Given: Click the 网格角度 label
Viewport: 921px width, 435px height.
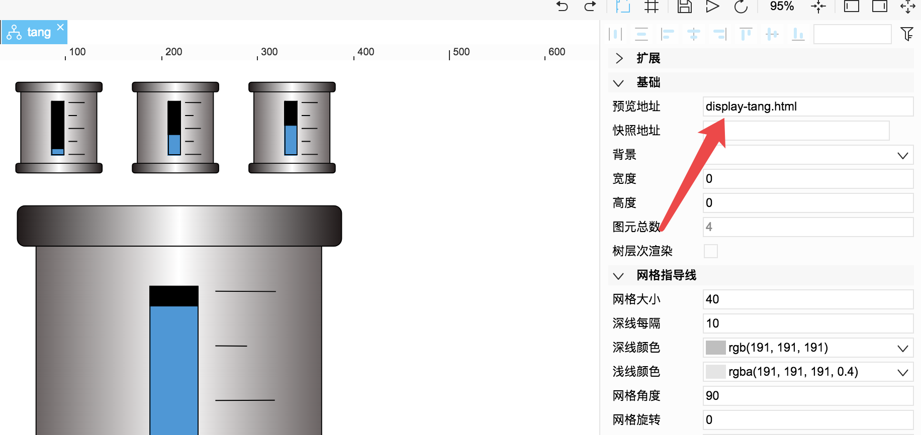Looking at the screenshot, I should point(636,396).
